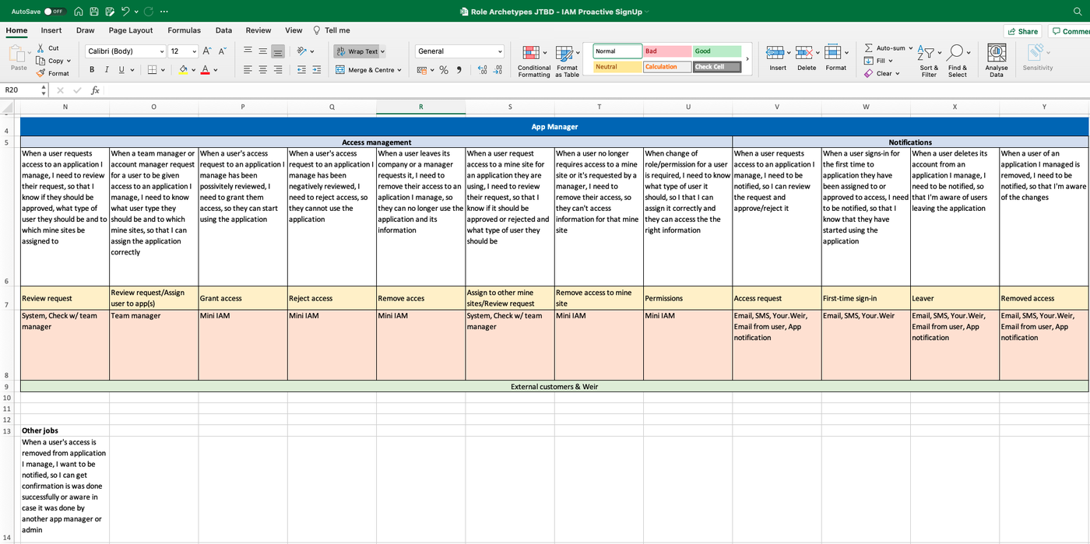Apply the Good cell style
The image size is (1090, 544).
pyautogui.click(x=717, y=51)
